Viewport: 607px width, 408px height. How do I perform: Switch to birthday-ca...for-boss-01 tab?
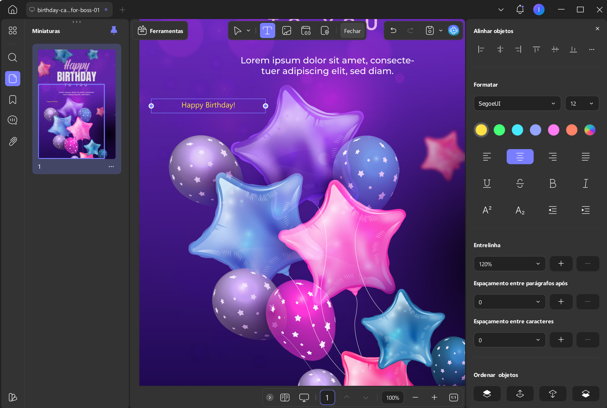click(x=69, y=10)
